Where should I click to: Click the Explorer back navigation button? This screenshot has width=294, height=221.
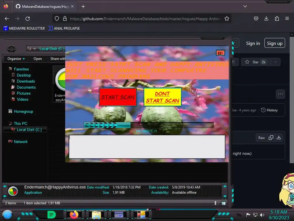(x=11, y=49)
